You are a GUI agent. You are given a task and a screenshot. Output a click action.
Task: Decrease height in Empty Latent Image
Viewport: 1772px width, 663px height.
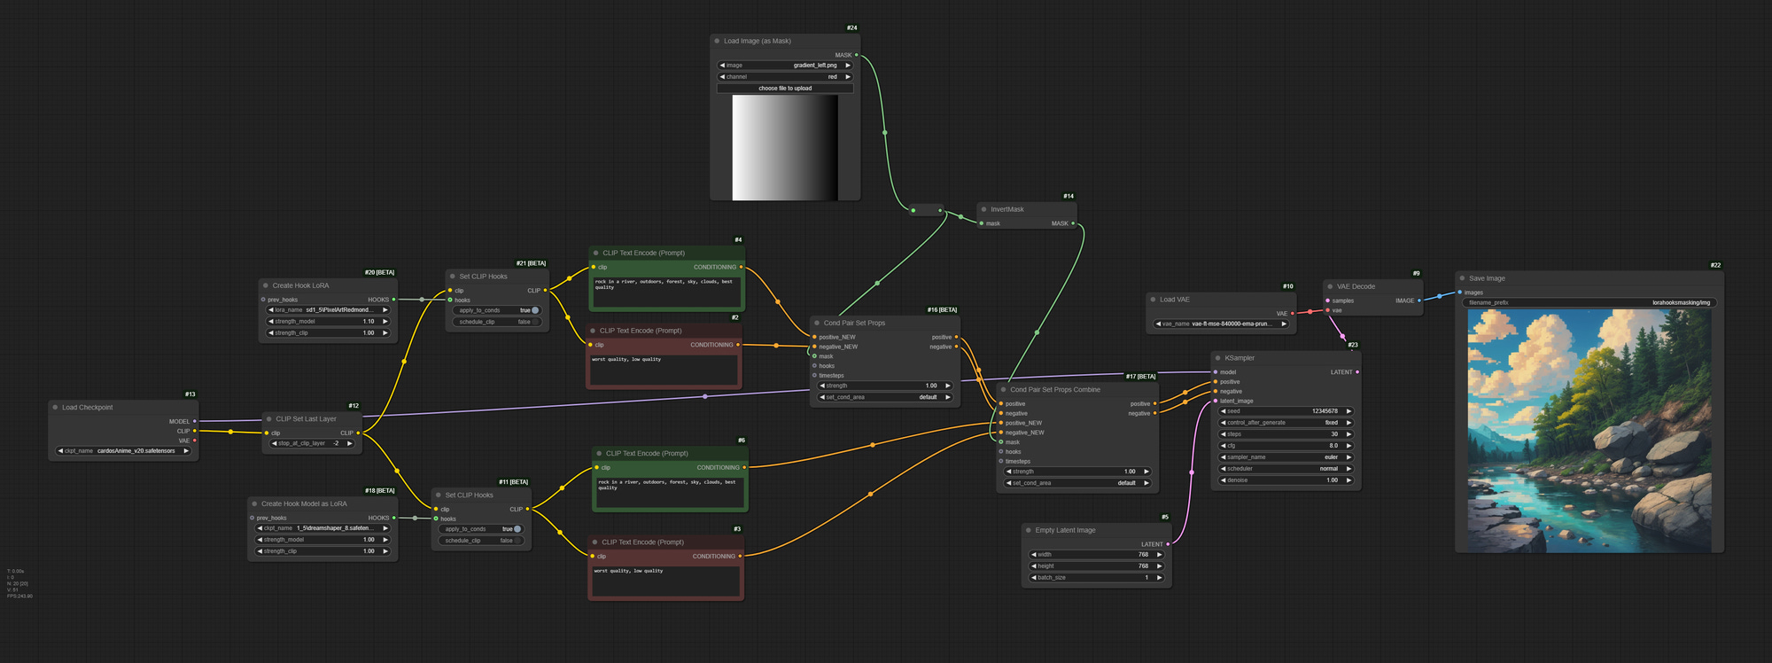click(1034, 566)
